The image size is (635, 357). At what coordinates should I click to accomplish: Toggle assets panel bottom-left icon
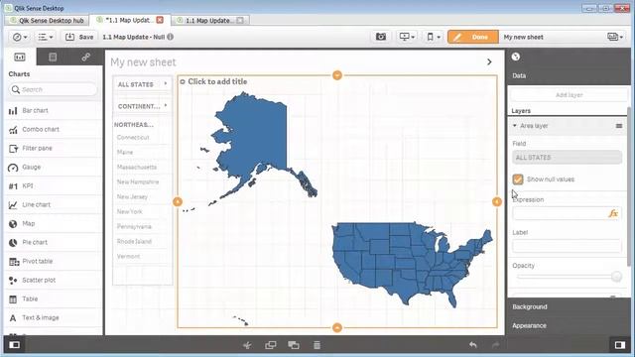click(15, 345)
